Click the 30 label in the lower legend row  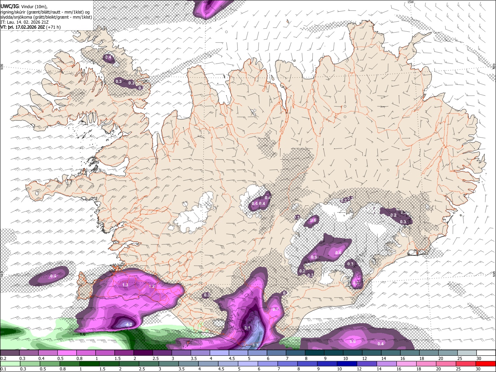(x=478, y=369)
